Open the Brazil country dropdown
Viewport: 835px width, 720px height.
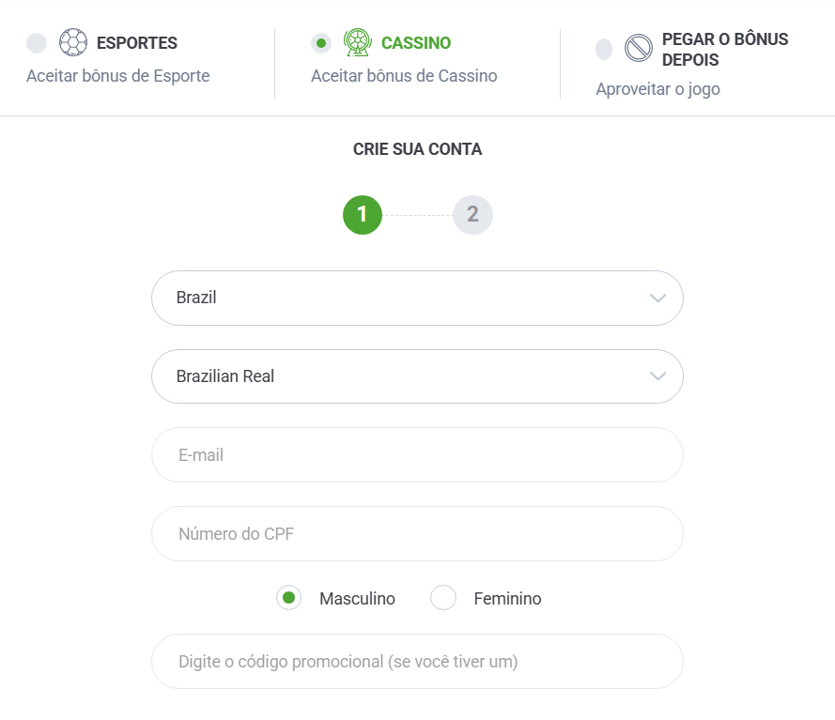417,298
